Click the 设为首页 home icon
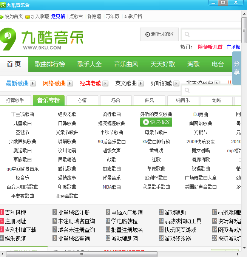The width and height of the screenshot is (247, 257). [2, 17]
